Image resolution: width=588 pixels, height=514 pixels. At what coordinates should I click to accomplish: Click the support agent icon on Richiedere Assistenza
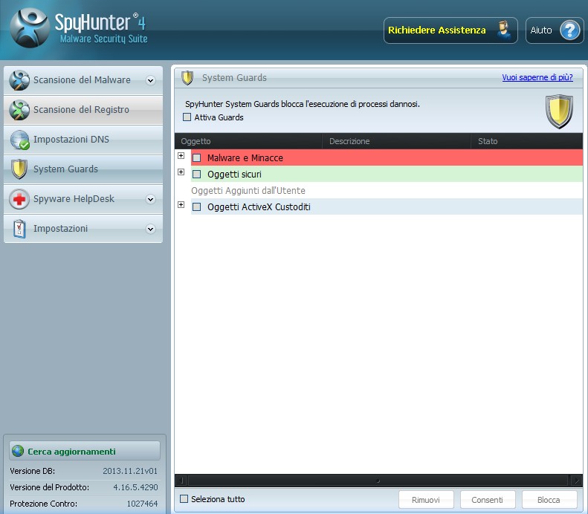pos(504,30)
